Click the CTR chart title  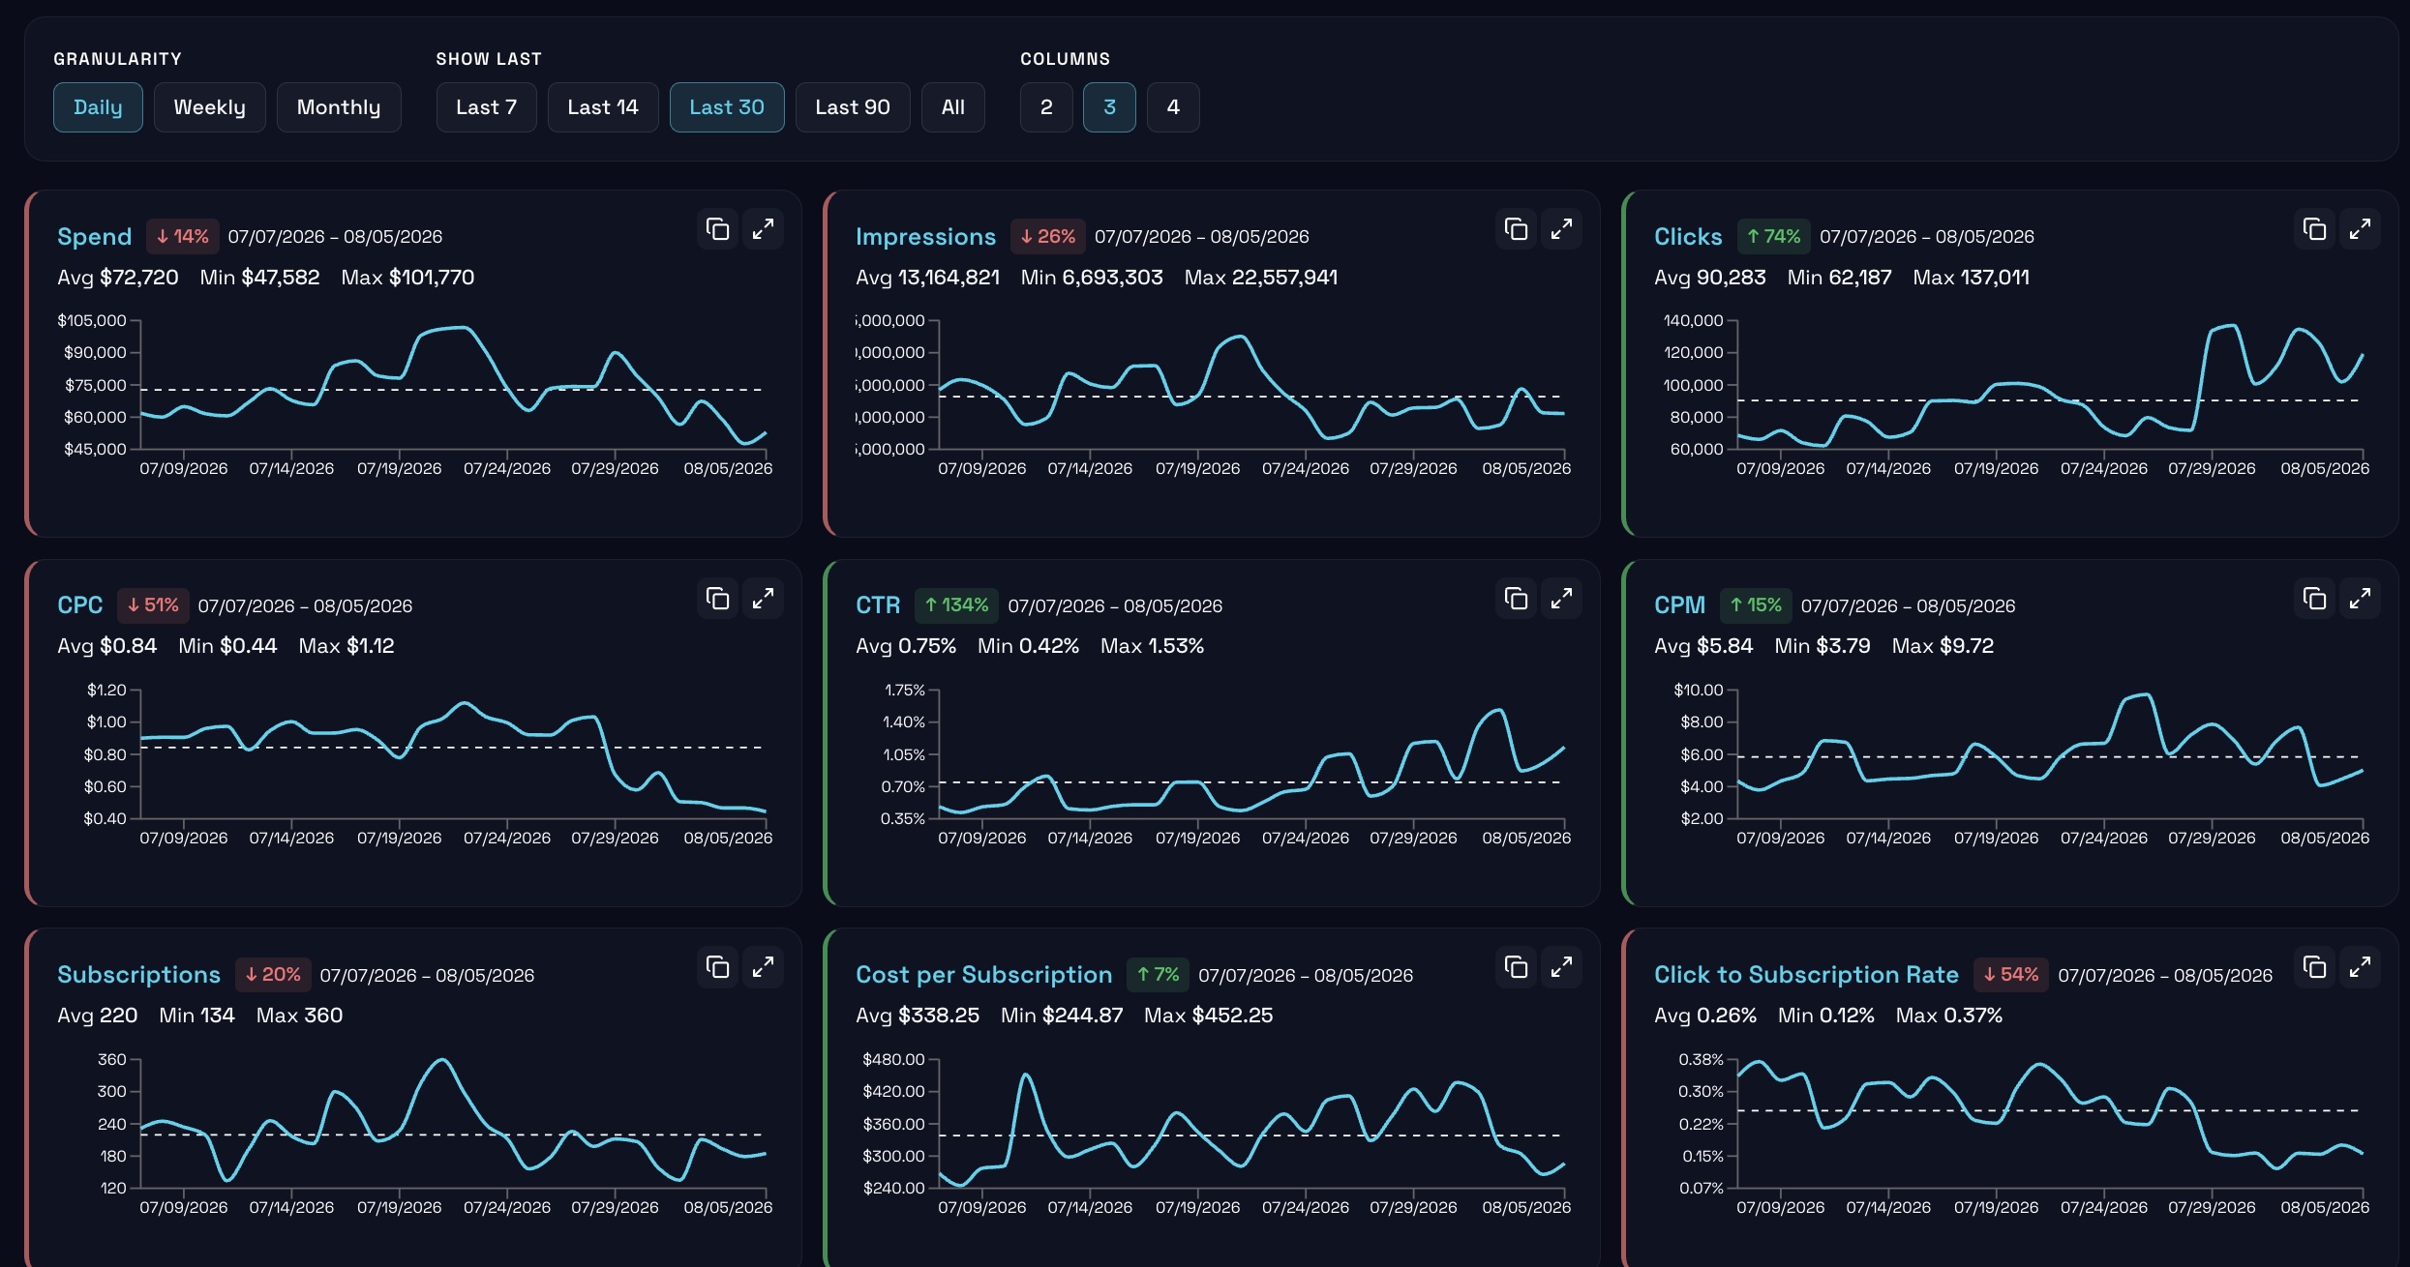[878, 605]
